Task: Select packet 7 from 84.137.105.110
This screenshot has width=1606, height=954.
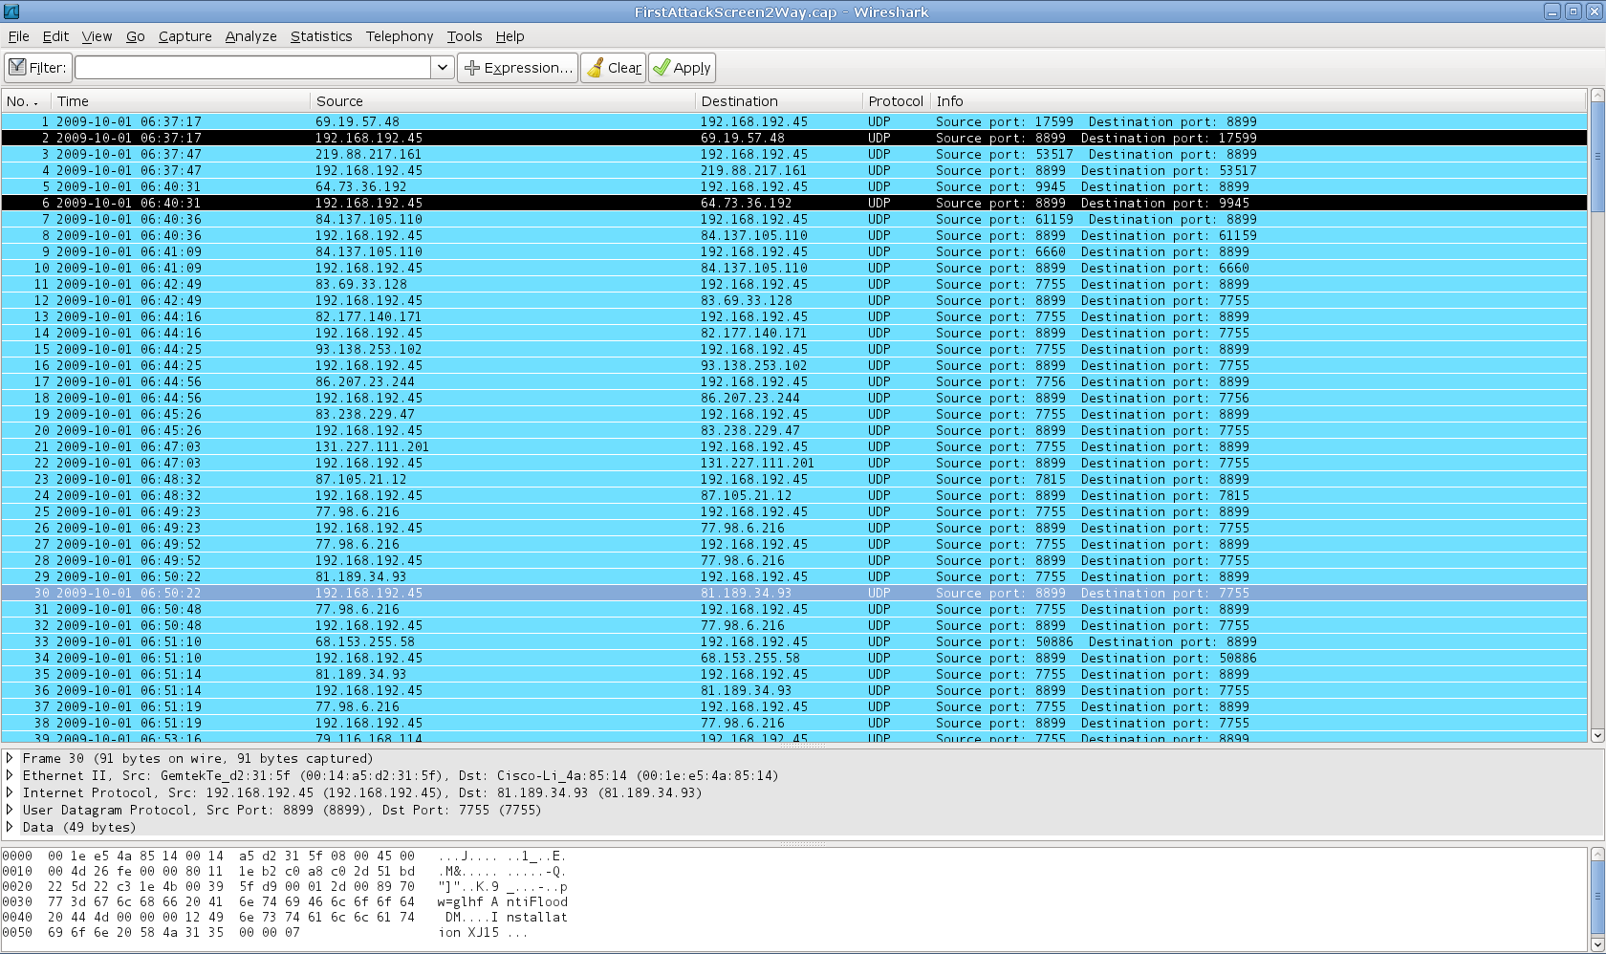Action: 793,219
